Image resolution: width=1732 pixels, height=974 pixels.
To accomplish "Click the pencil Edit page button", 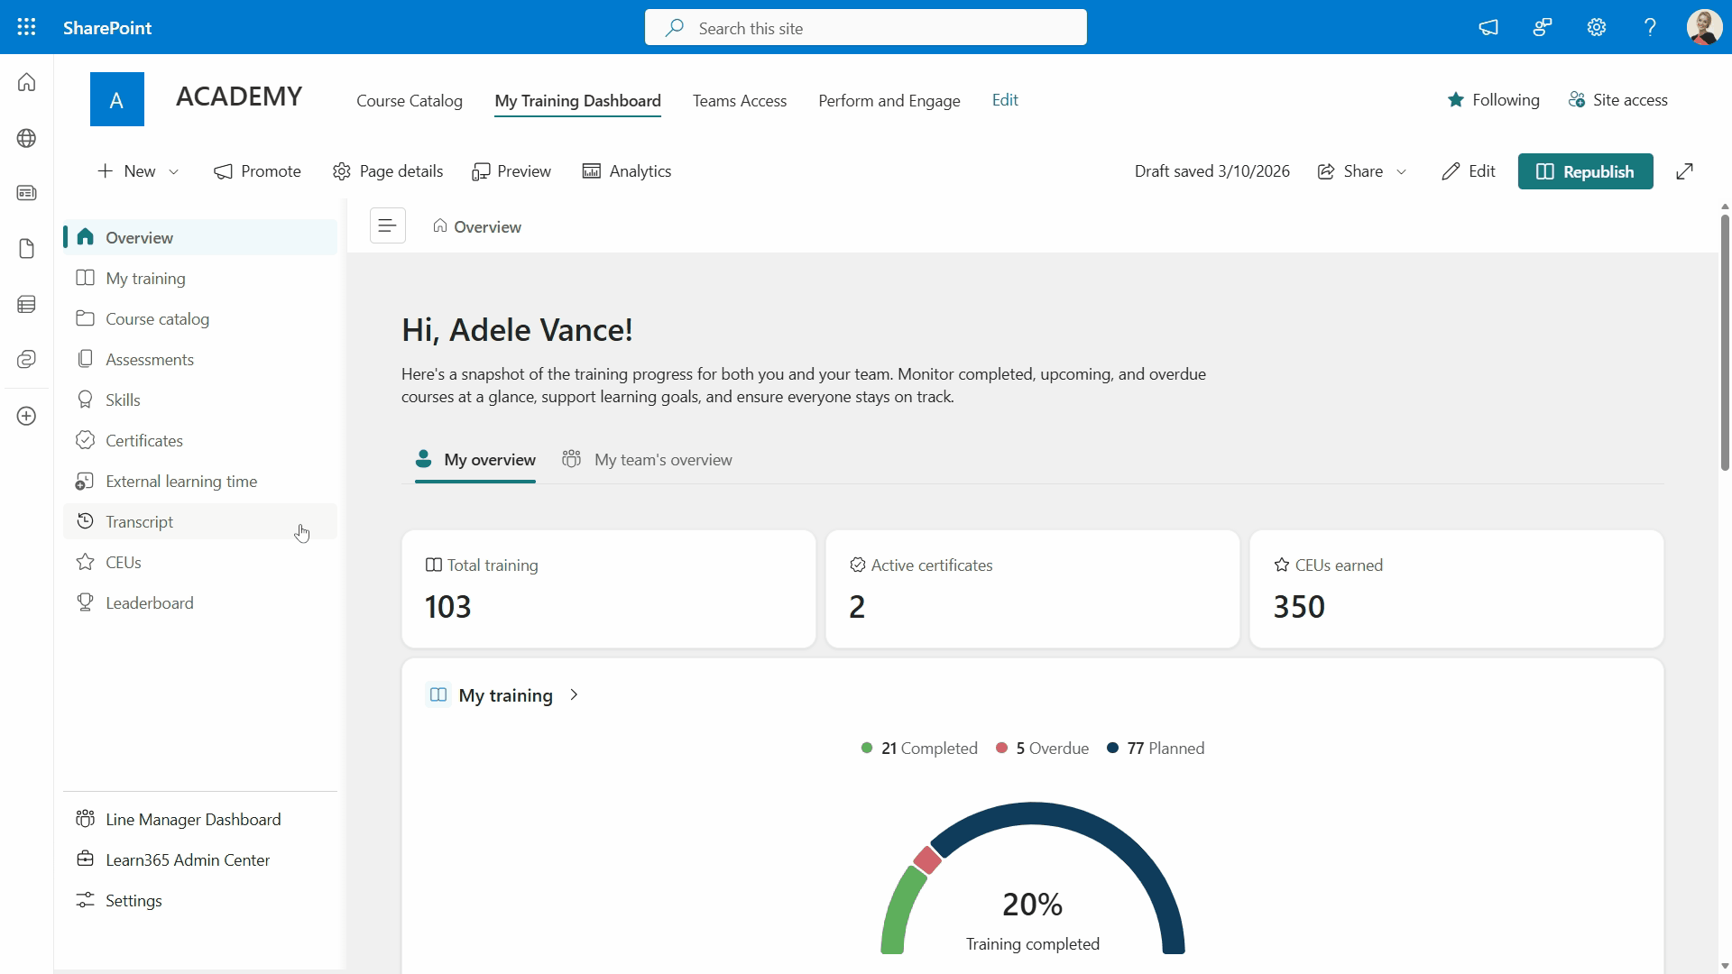I will [1469, 171].
